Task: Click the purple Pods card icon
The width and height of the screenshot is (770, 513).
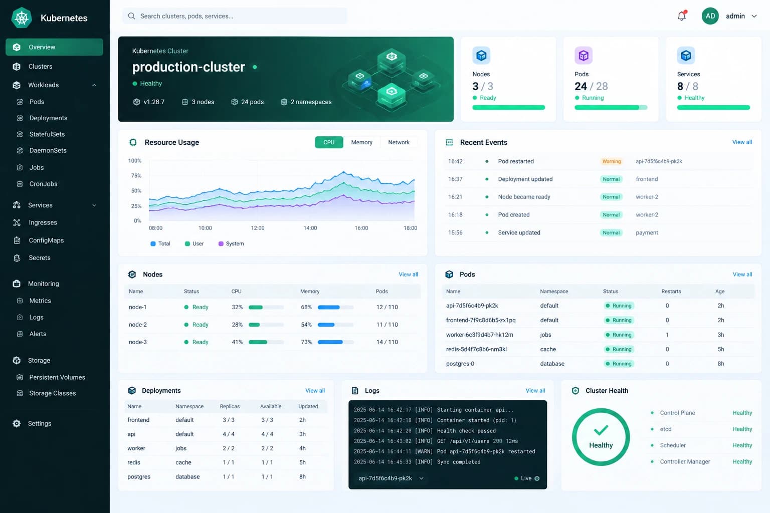Action: click(584, 55)
